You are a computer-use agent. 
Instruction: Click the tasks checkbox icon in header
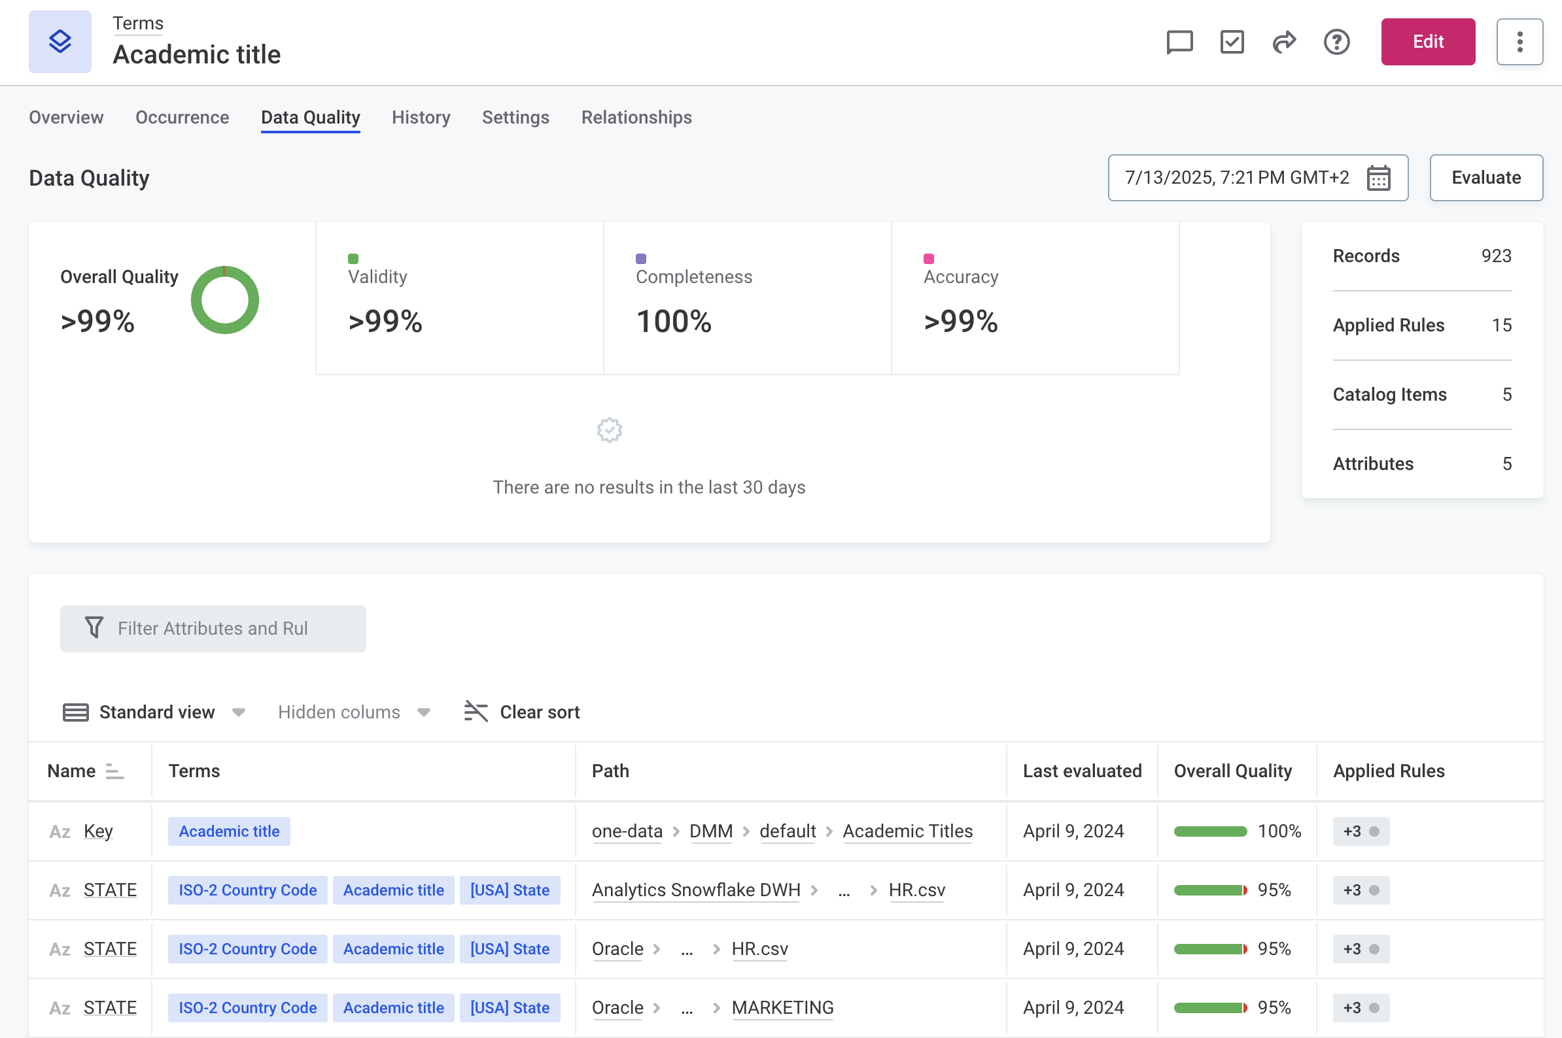(x=1232, y=42)
